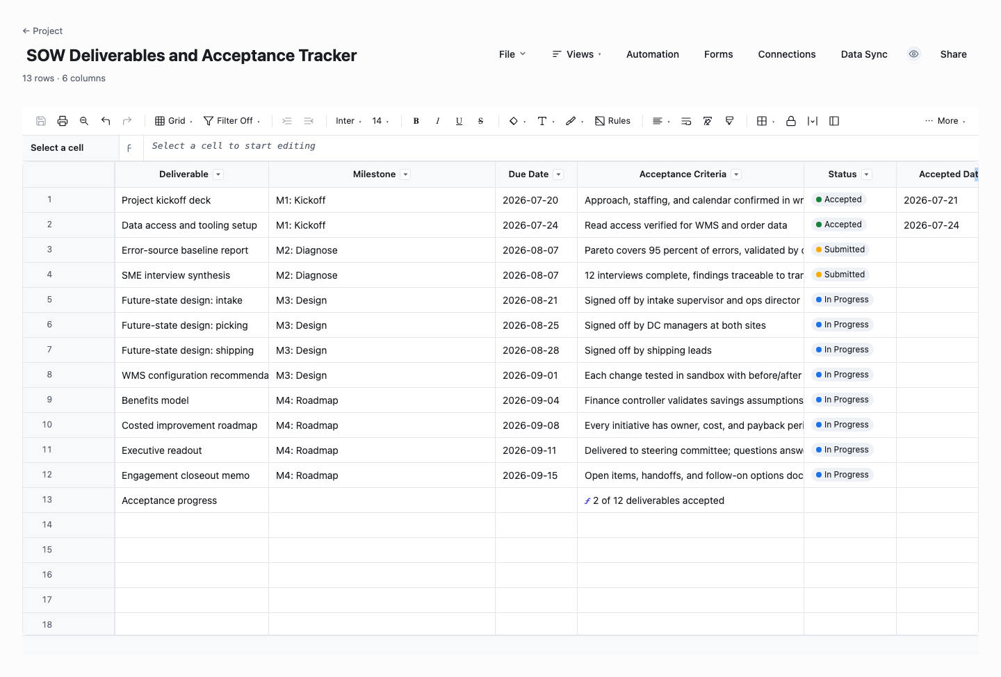
Task: Select the Executive readout cell
Action: pos(192,450)
